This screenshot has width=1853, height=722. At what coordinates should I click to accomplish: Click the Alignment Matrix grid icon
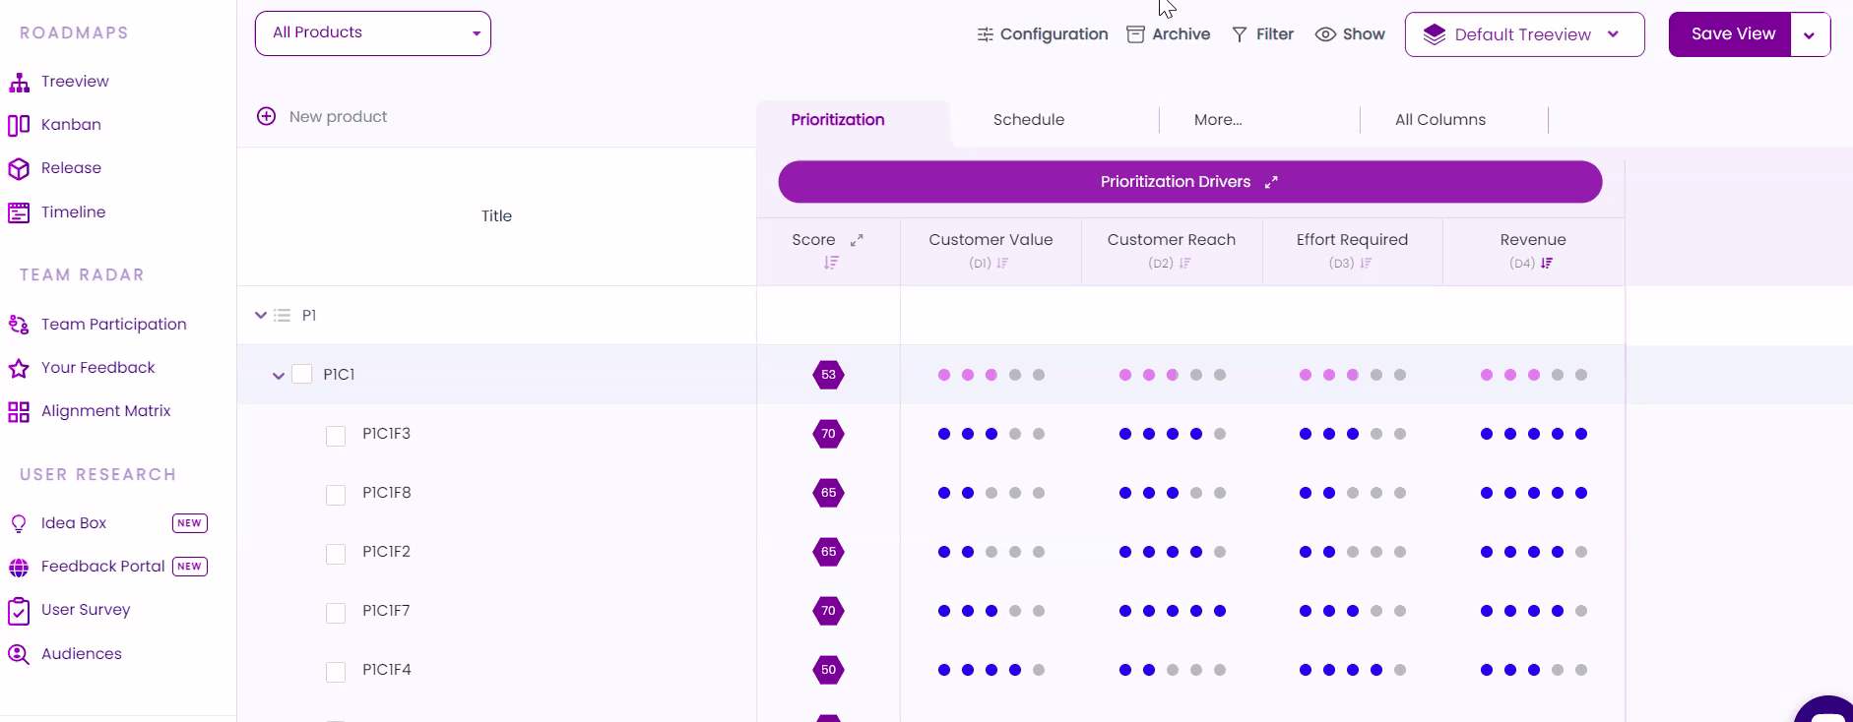tap(19, 412)
